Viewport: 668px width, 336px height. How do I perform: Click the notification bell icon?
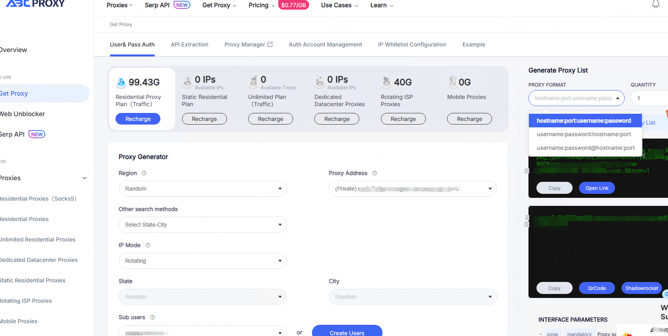(656, 4)
